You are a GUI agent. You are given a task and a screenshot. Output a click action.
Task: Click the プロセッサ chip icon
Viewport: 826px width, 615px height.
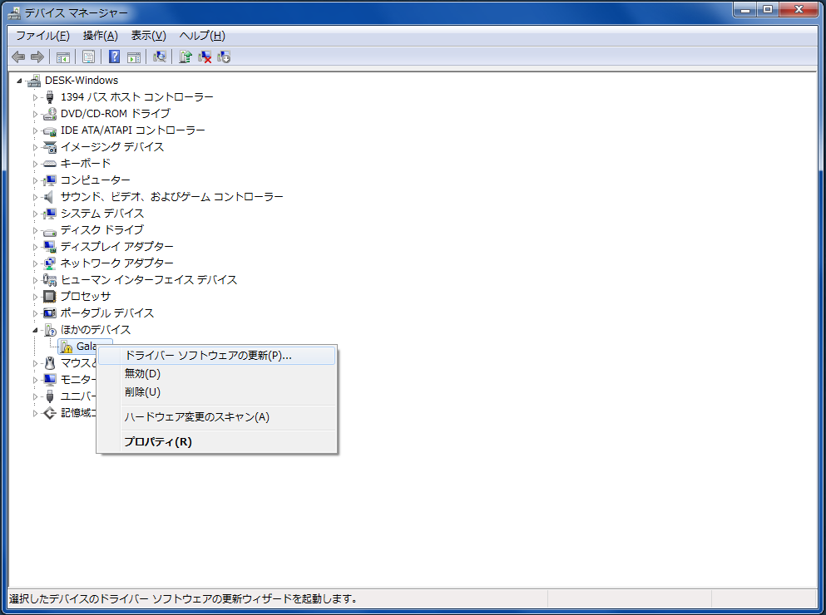[x=50, y=297]
